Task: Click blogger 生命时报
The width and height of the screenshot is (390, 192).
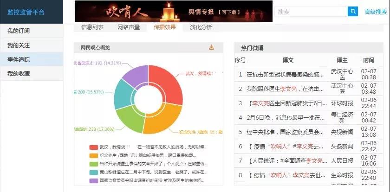Action: point(342,175)
